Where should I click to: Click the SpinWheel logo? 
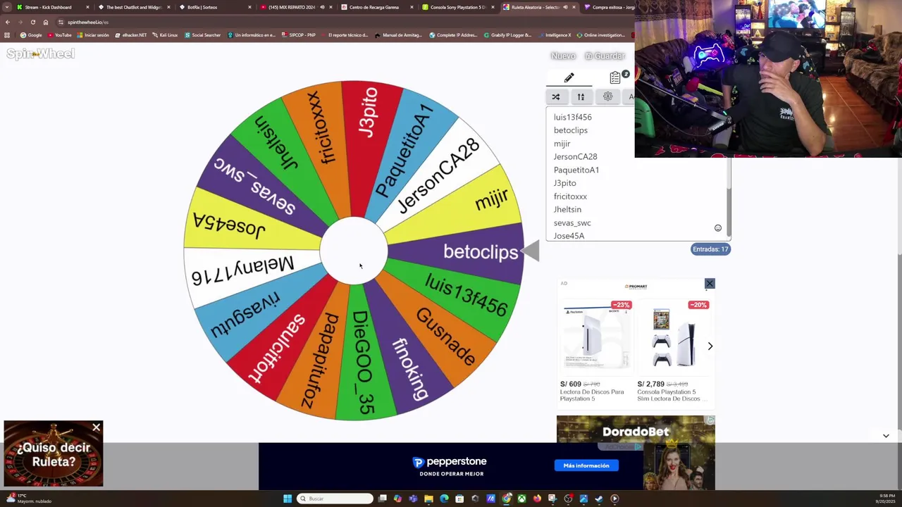[x=40, y=54]
